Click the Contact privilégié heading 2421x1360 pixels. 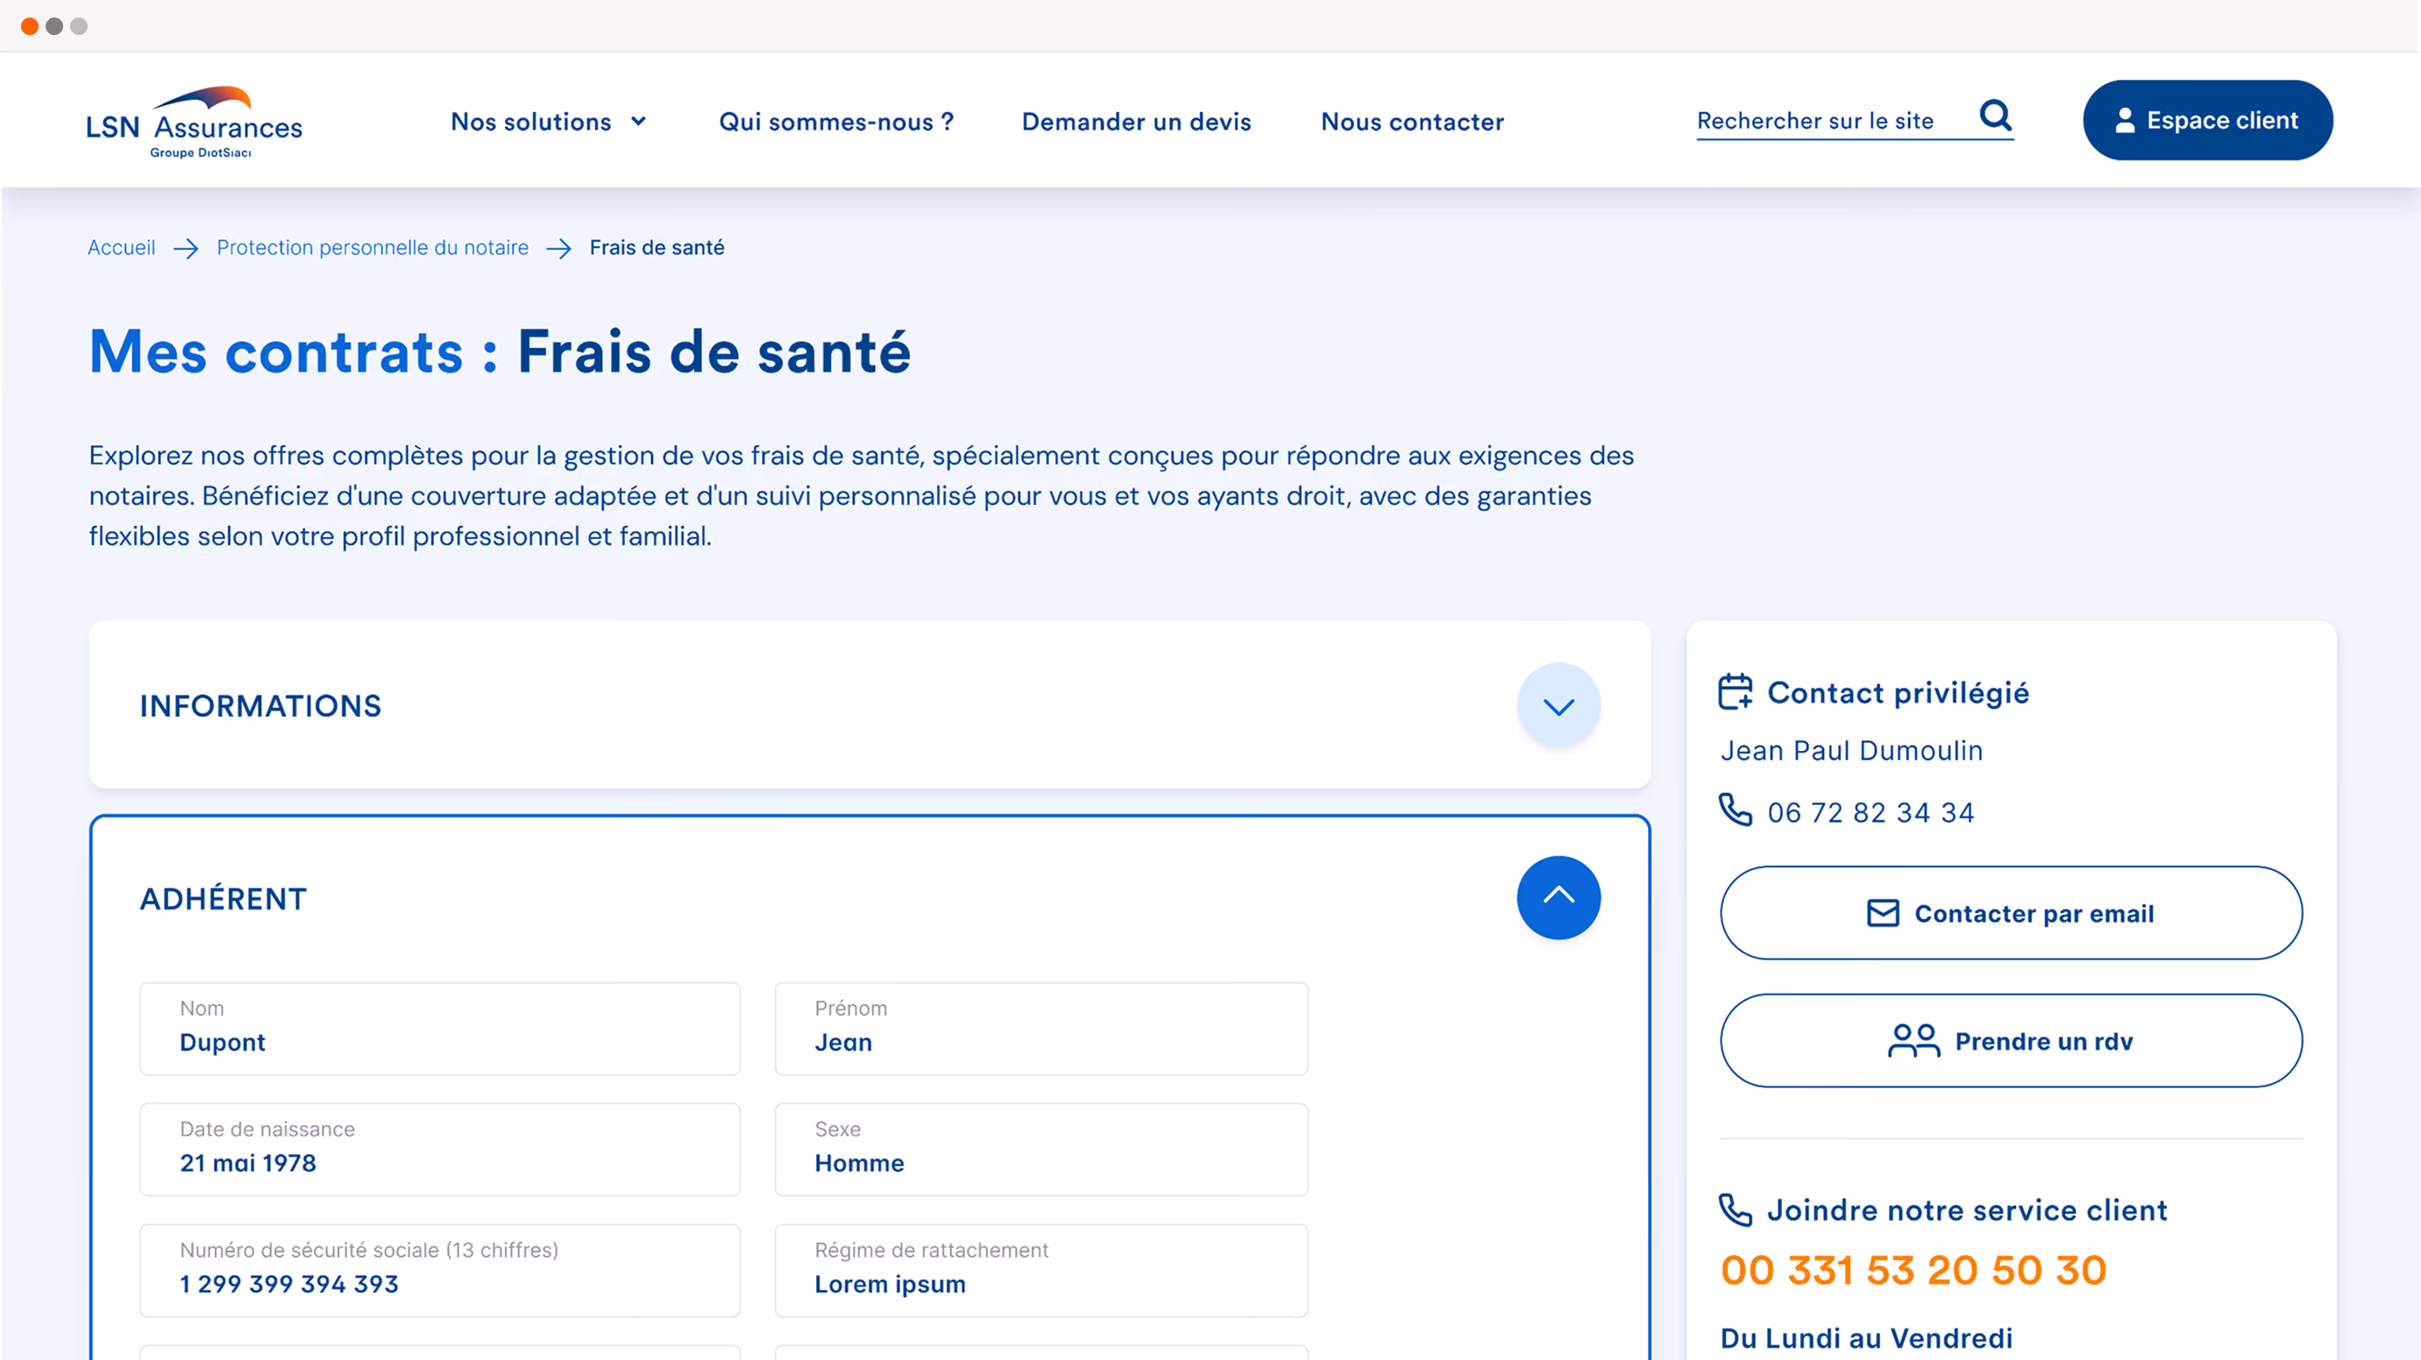[1898, 692]
